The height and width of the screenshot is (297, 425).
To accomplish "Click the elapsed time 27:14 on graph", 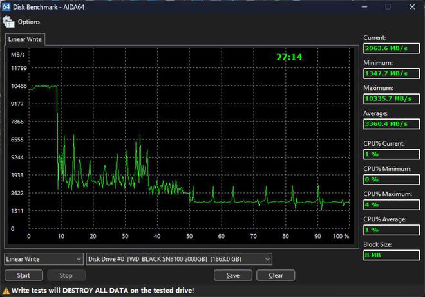I will point(289,57).
